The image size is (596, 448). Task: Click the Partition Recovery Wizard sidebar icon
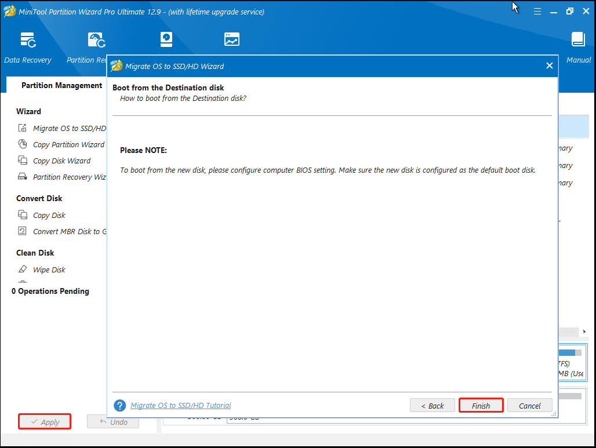[23, 177]
